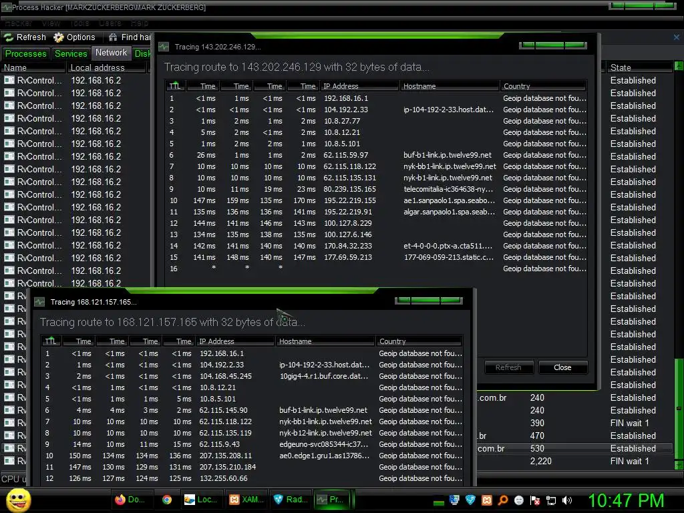
Task: Click the 10:47 PM clock
Action: point(626,500)
